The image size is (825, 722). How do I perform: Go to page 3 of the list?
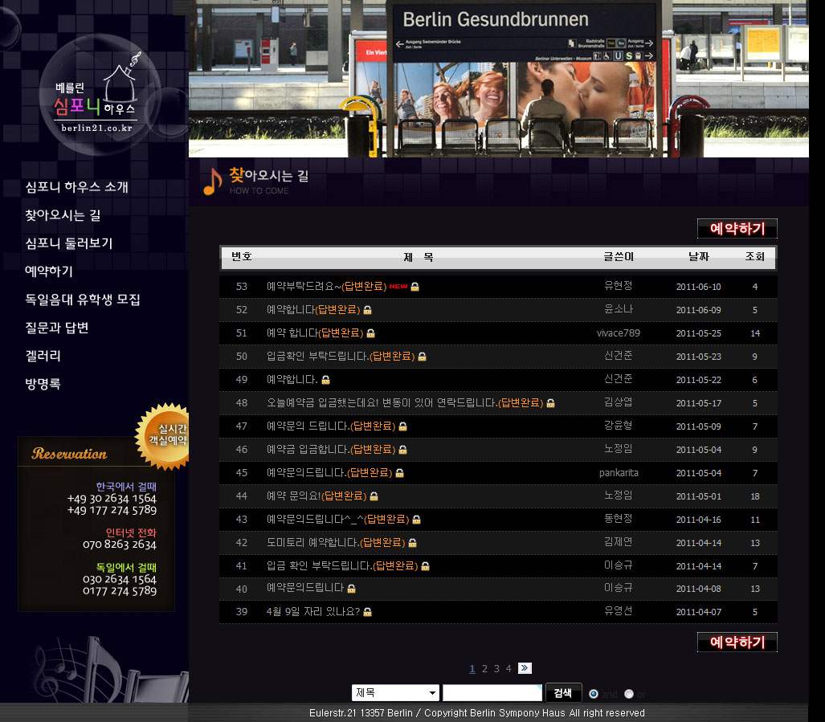[496, 668]
